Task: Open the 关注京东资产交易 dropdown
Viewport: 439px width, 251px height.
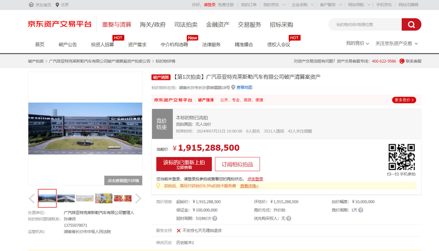Action: (x=396, y=44)
